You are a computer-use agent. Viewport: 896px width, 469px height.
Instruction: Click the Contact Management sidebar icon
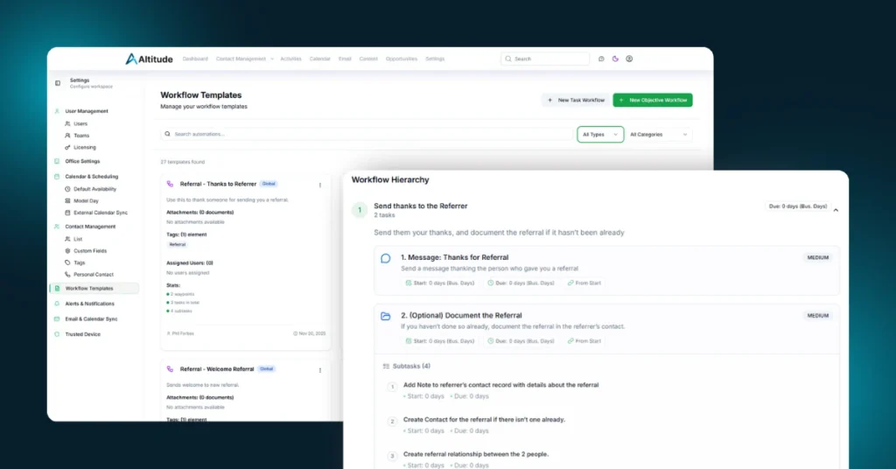57,227
